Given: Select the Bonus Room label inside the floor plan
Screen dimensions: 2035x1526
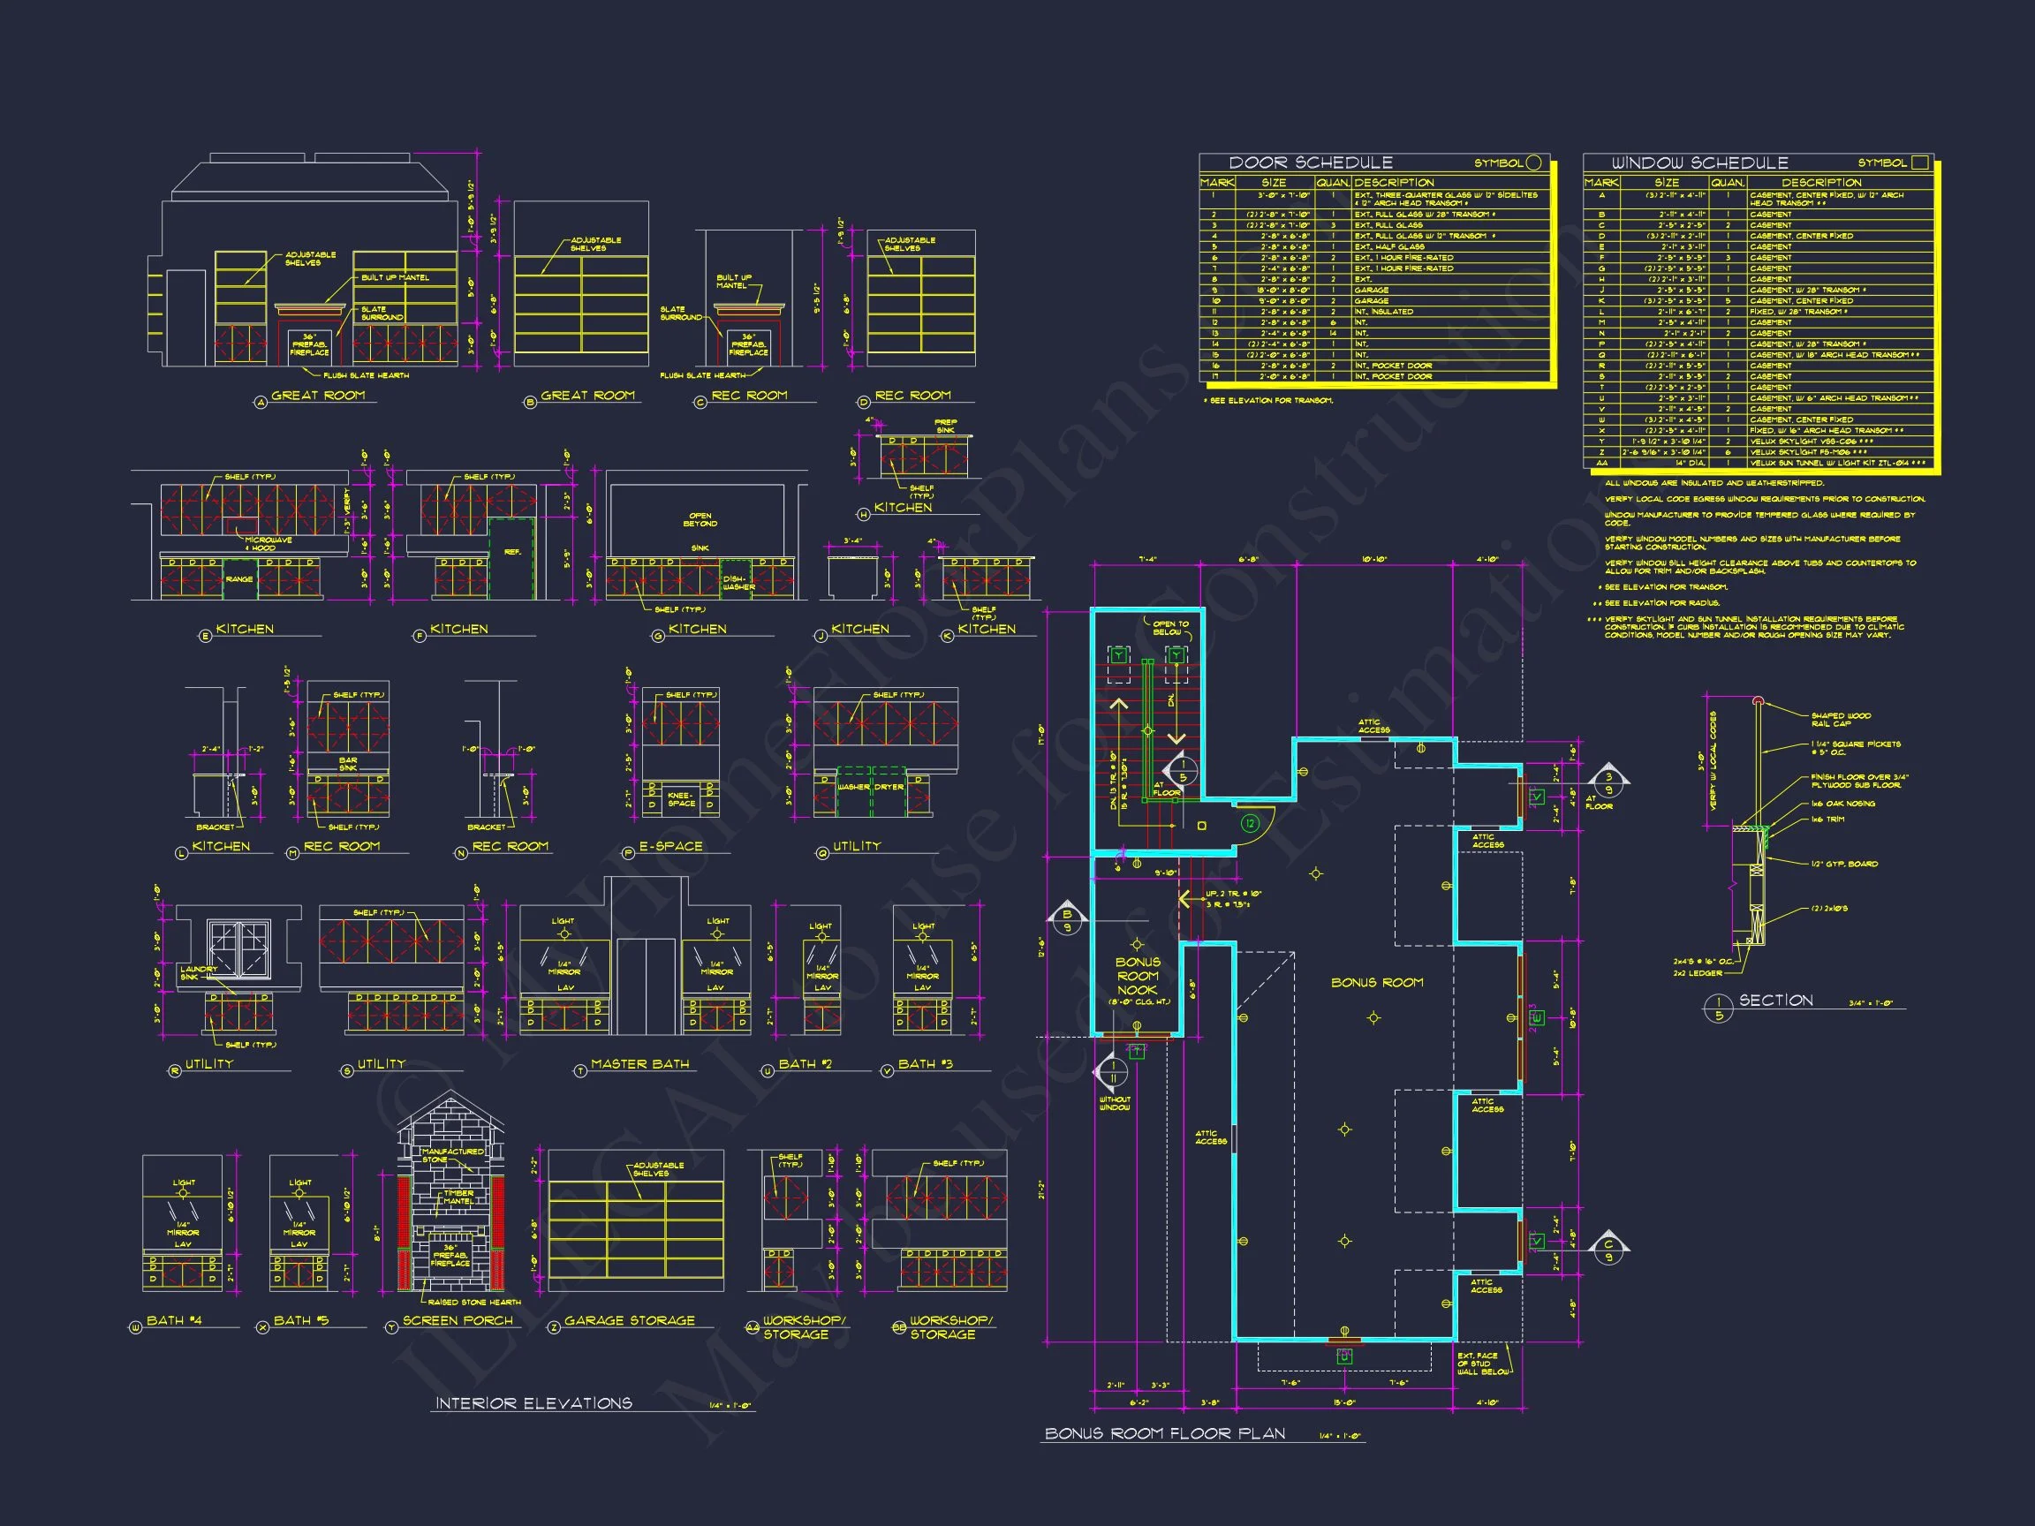Looking at the screenshot, I should pyautogui.click(x=1376, y=982).
